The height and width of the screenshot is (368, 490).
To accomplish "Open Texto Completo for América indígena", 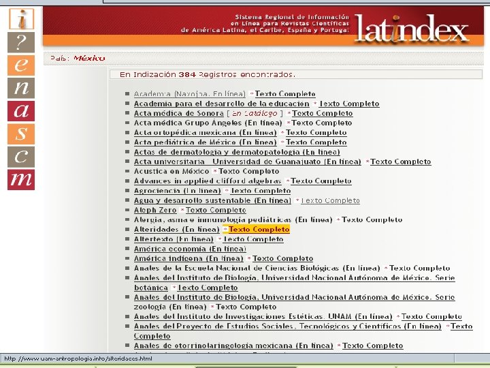I will tap(283, 258).
